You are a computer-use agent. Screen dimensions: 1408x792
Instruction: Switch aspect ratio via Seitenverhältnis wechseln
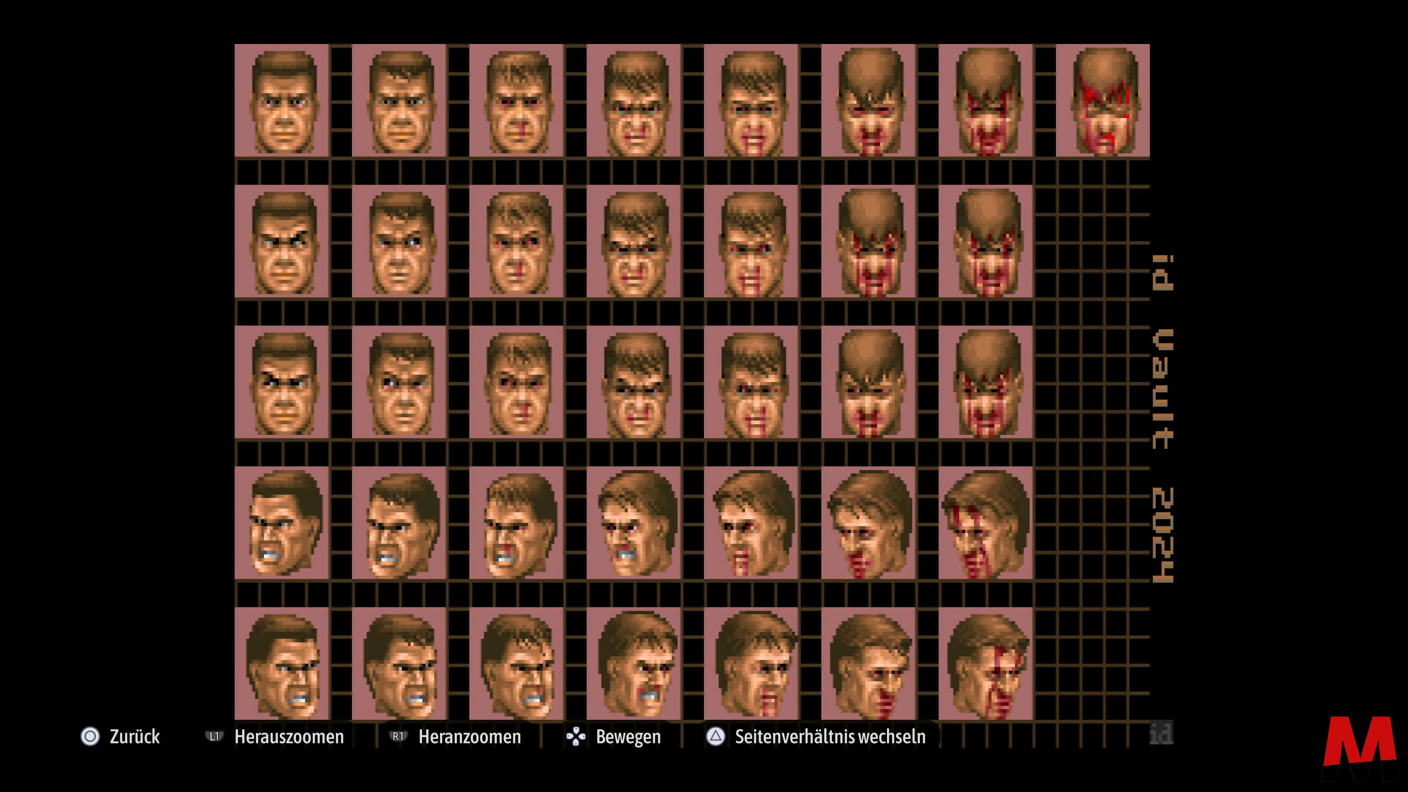pos(830,737)
